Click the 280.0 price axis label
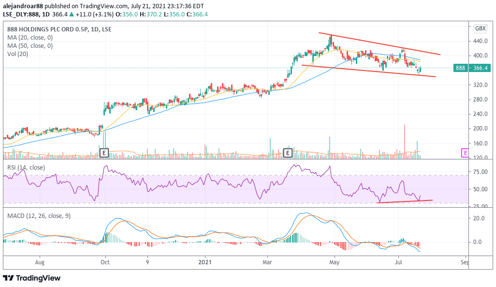496x287 pixels. pos(480,100)
